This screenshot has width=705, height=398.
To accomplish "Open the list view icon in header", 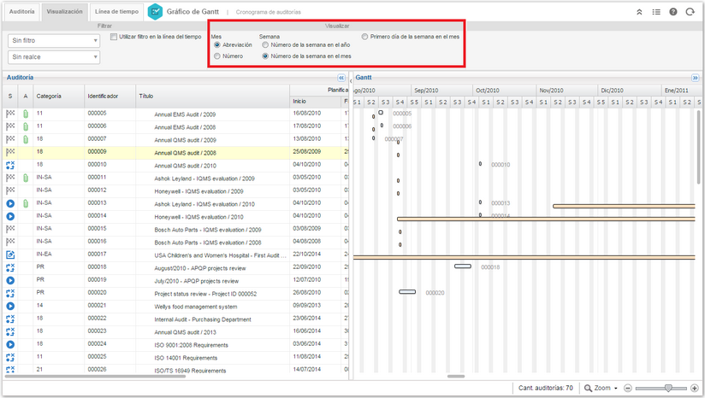I will click(x=656, y=12).
